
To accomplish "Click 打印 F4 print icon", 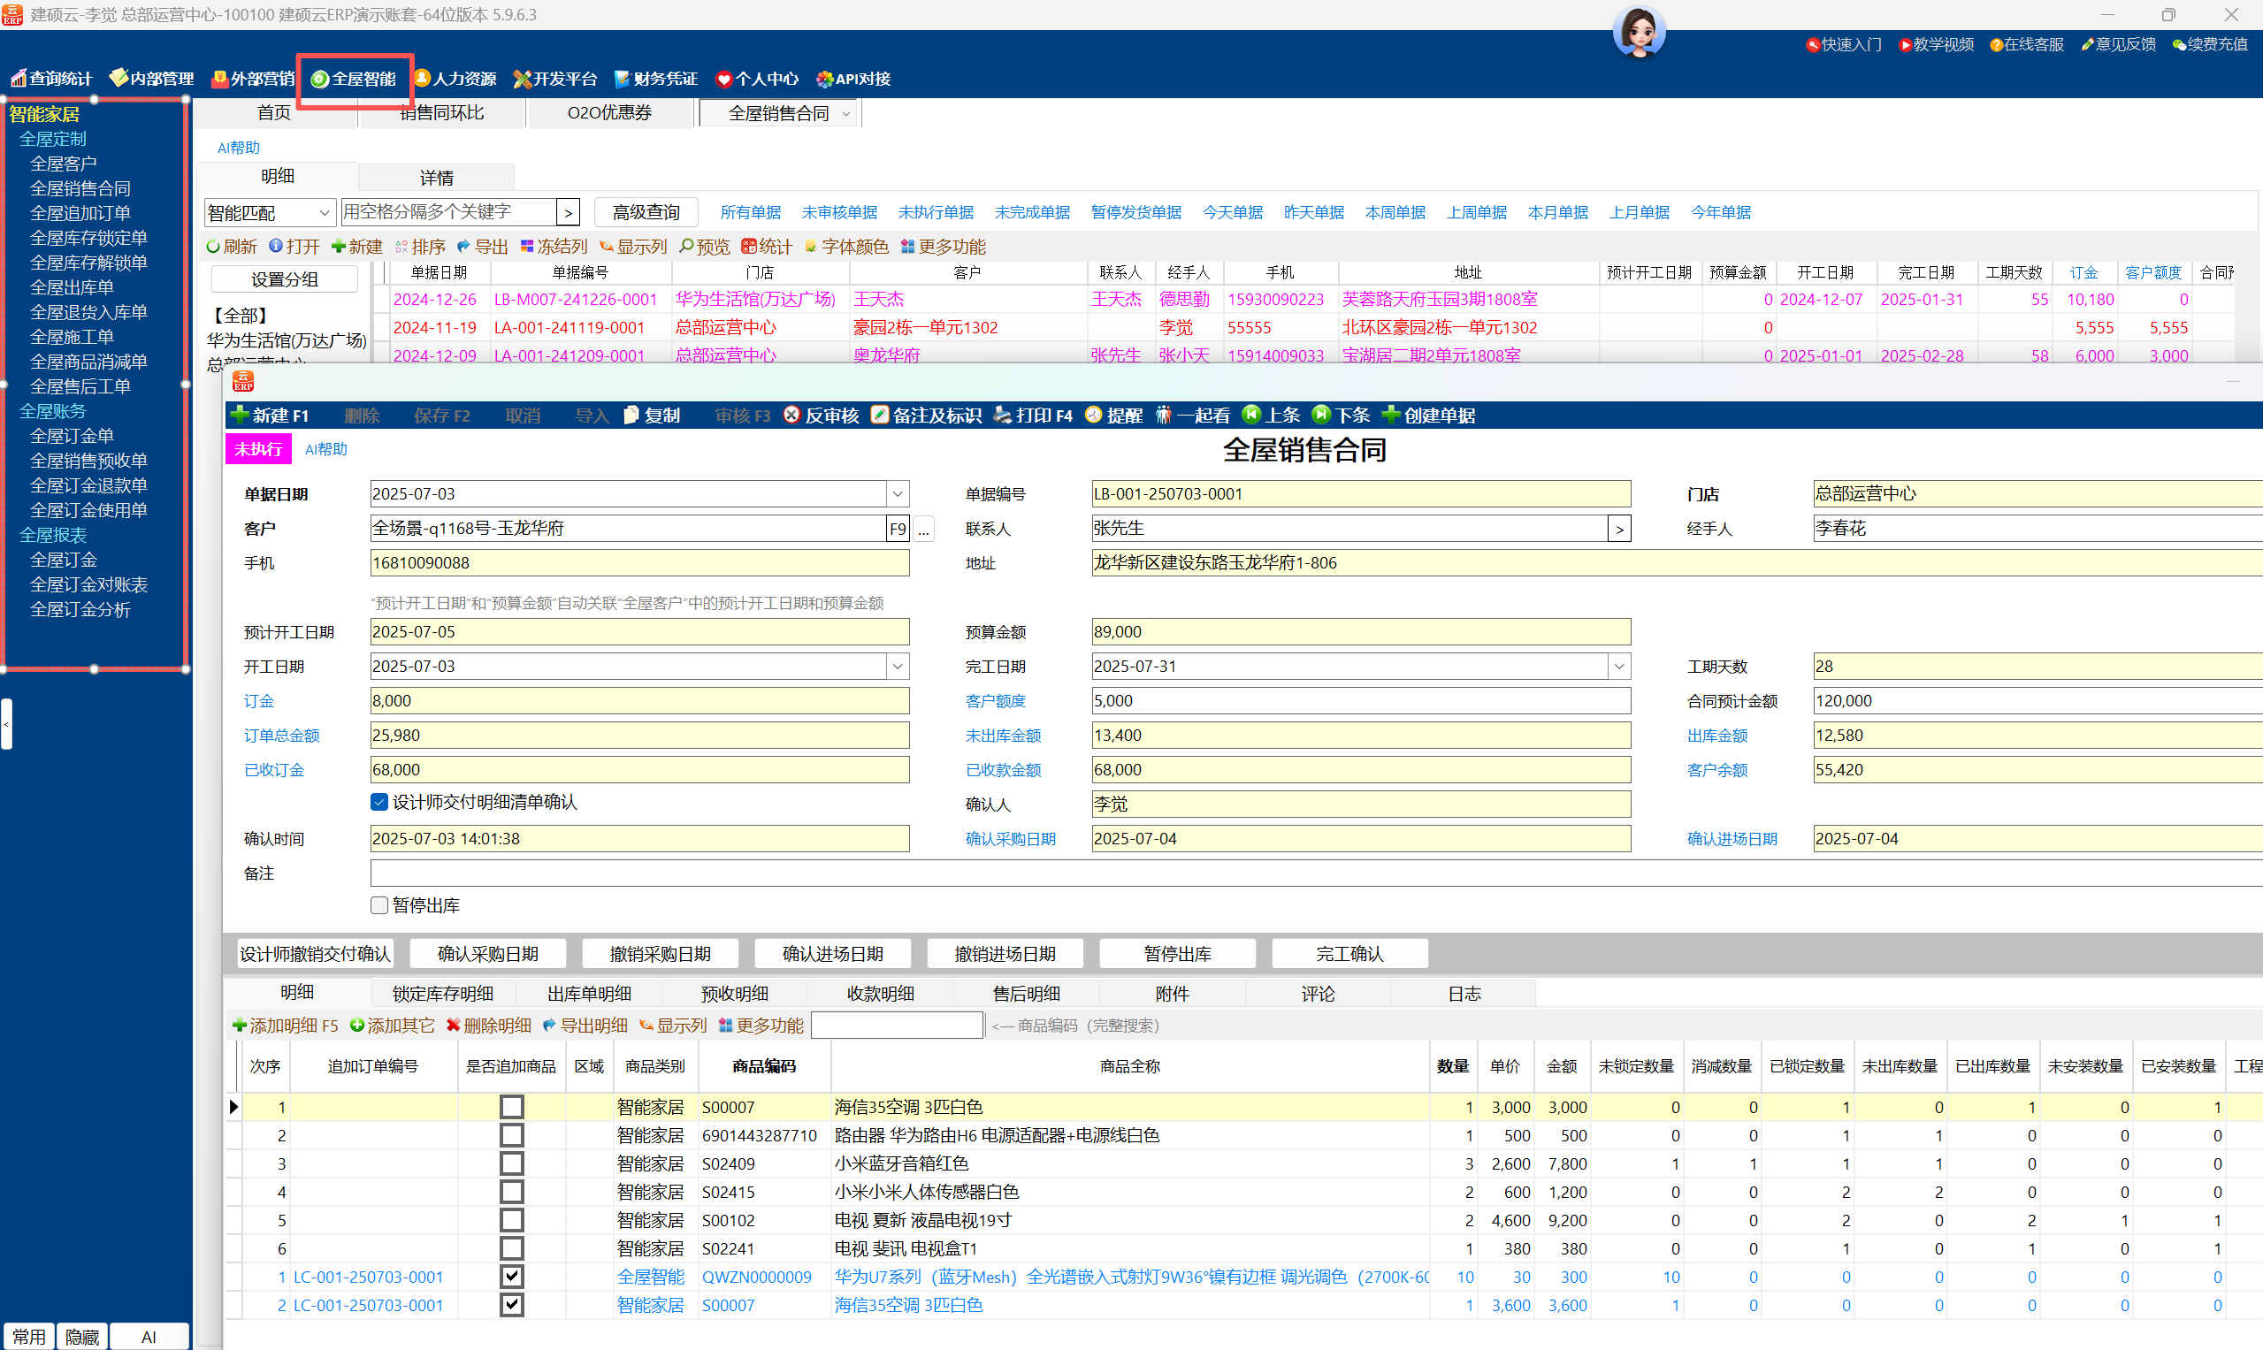I will point(1002,415).
